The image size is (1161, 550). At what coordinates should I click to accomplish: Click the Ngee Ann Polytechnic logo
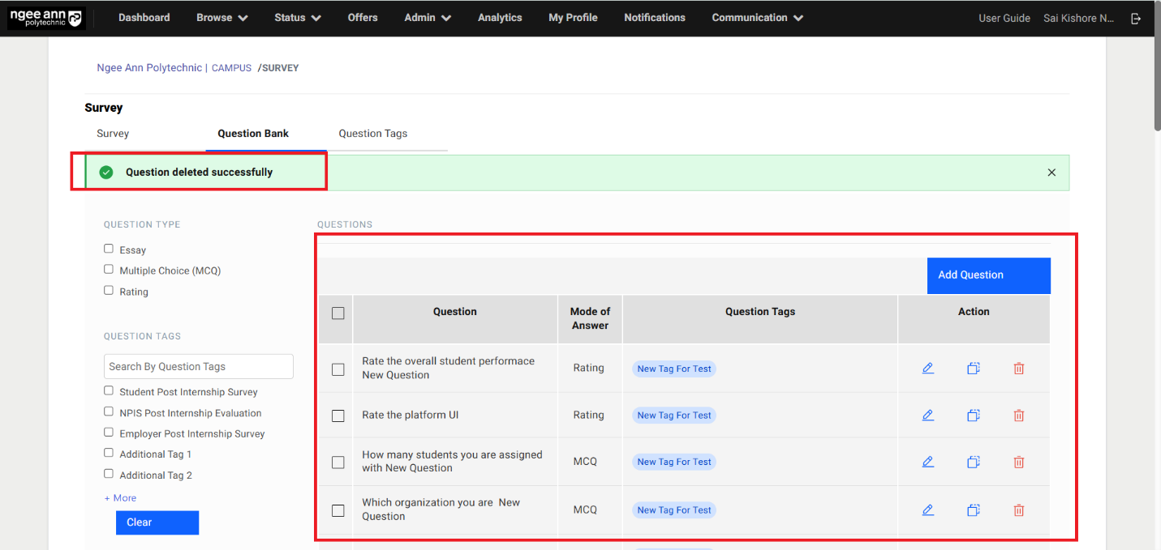coord(45,18)
